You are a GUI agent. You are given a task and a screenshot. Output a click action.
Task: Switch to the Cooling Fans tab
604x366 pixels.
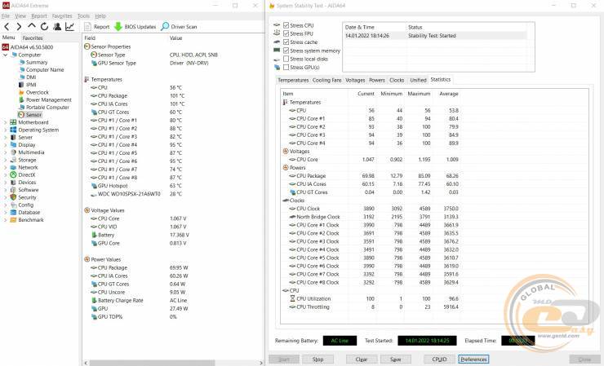[326, 80]
